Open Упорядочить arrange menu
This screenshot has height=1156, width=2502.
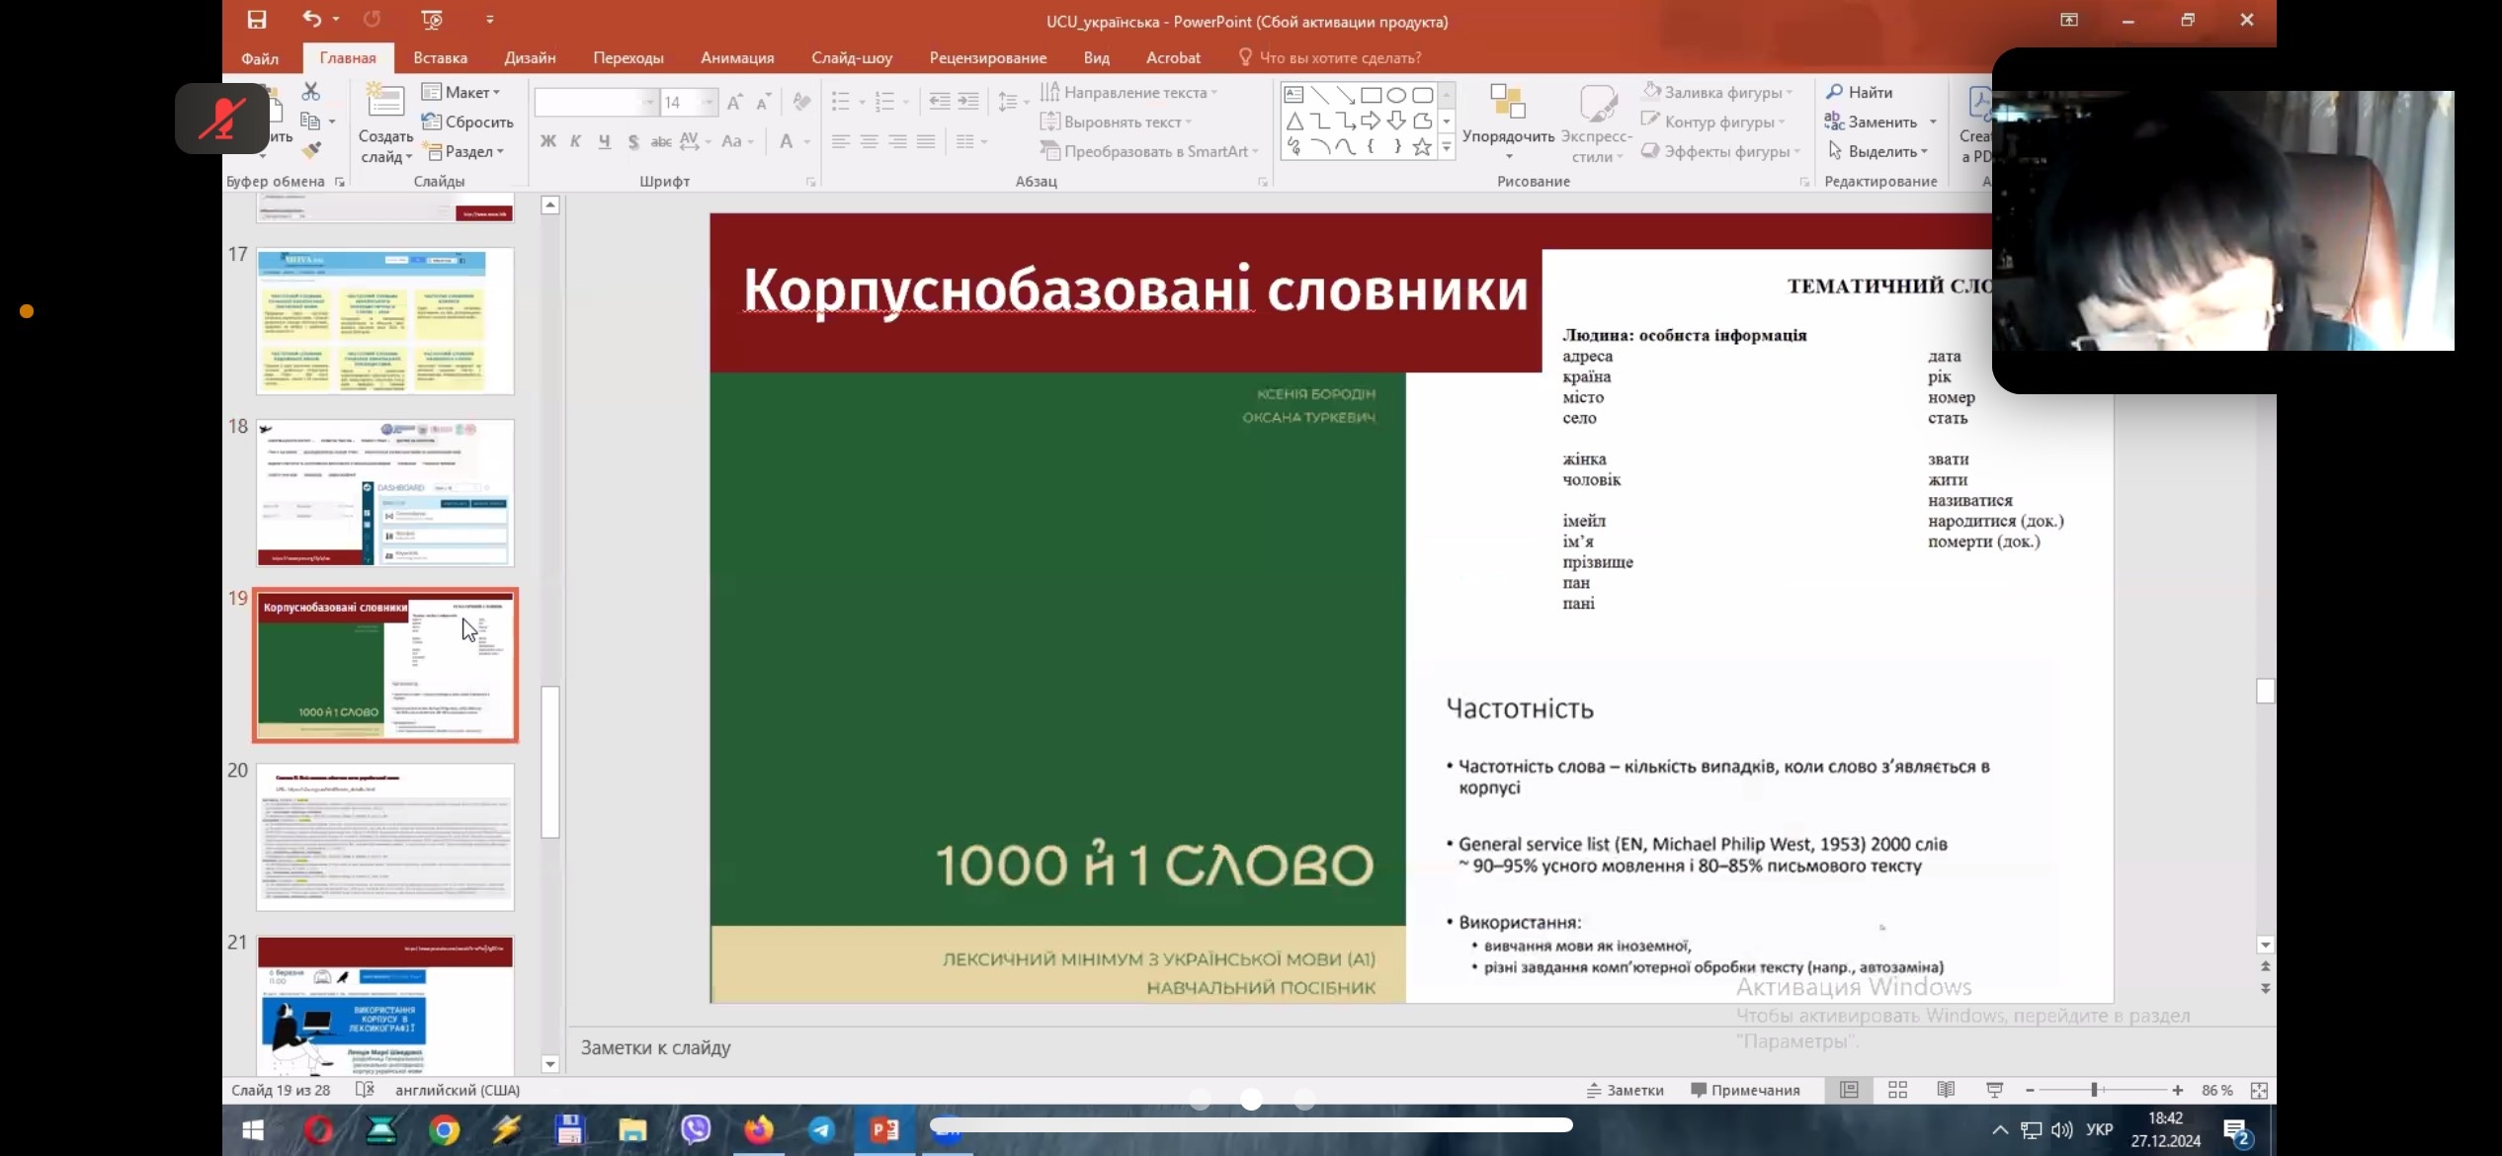1508,122
